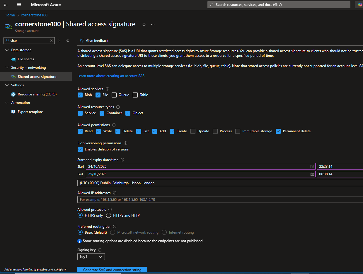Click the Give feedback icon

[82, 40]
